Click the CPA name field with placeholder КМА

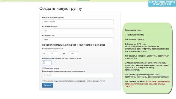pyautogui.click(x=78, y=40)
